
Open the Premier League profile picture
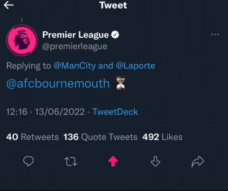click(21, 41)
